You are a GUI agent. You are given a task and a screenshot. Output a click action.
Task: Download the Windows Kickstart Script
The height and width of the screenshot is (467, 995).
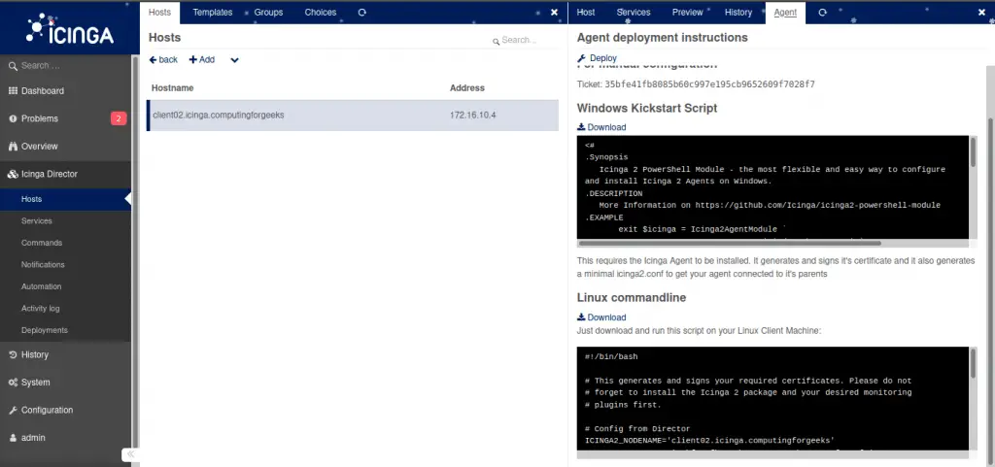coord(601,127)
